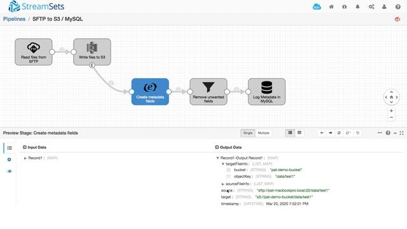
Task: Collapse the Input Data section toggle
Action: (x=25, y=147)
